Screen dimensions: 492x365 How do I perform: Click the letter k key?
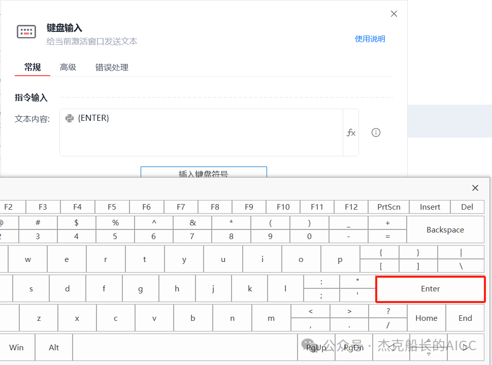click(x=250, y=289)
